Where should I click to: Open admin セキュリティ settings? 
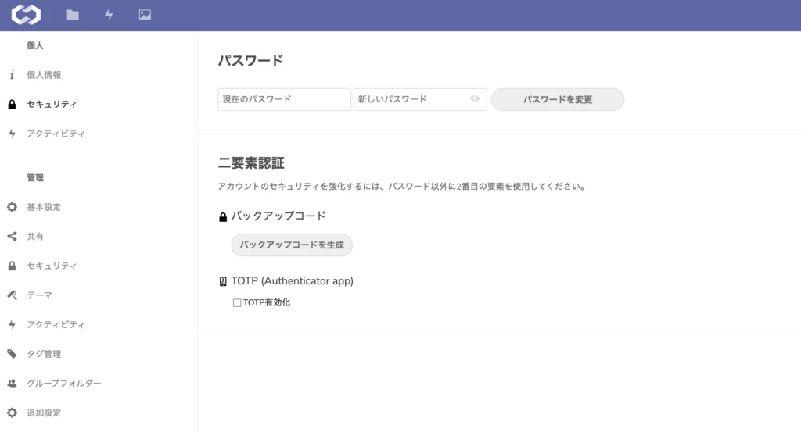click(52, 266)
